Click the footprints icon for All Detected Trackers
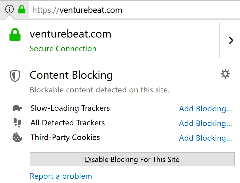This screenshot has width=240, height=183. click(17, 123)
